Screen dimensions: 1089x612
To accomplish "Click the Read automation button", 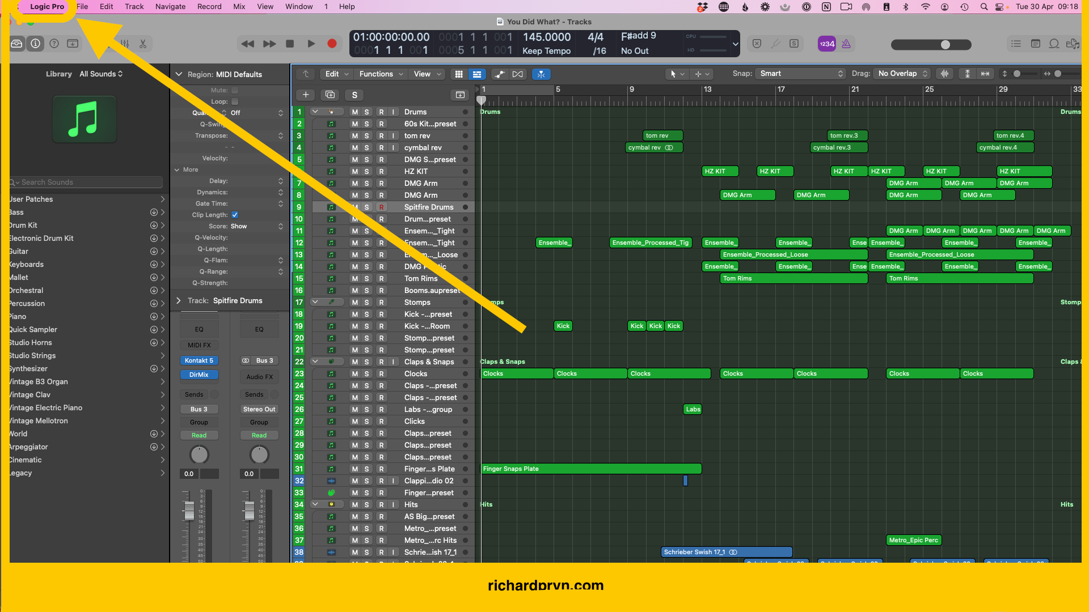I will (199, 435).
